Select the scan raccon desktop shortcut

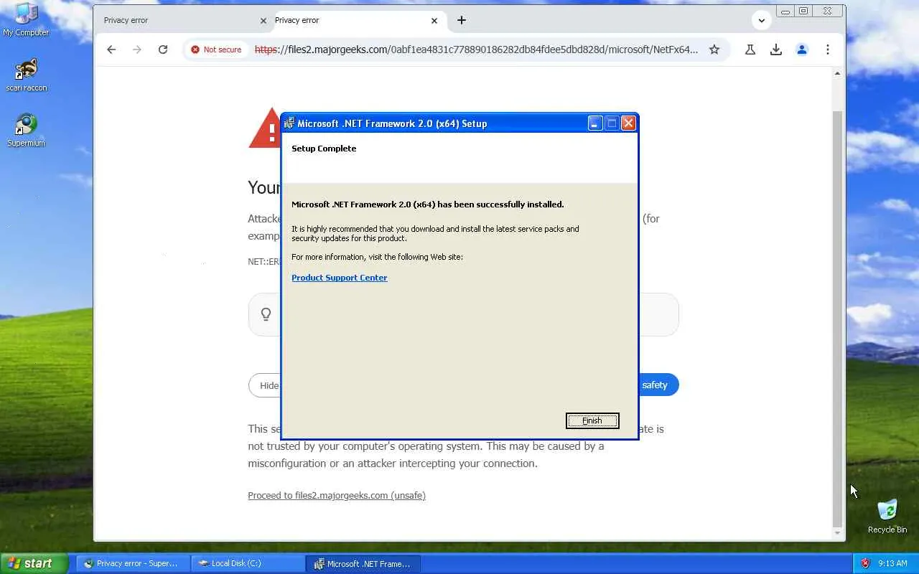click(x=26, y=75)
